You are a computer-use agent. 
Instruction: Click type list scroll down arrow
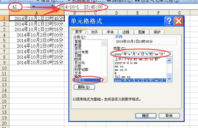[x=169, y=79]
